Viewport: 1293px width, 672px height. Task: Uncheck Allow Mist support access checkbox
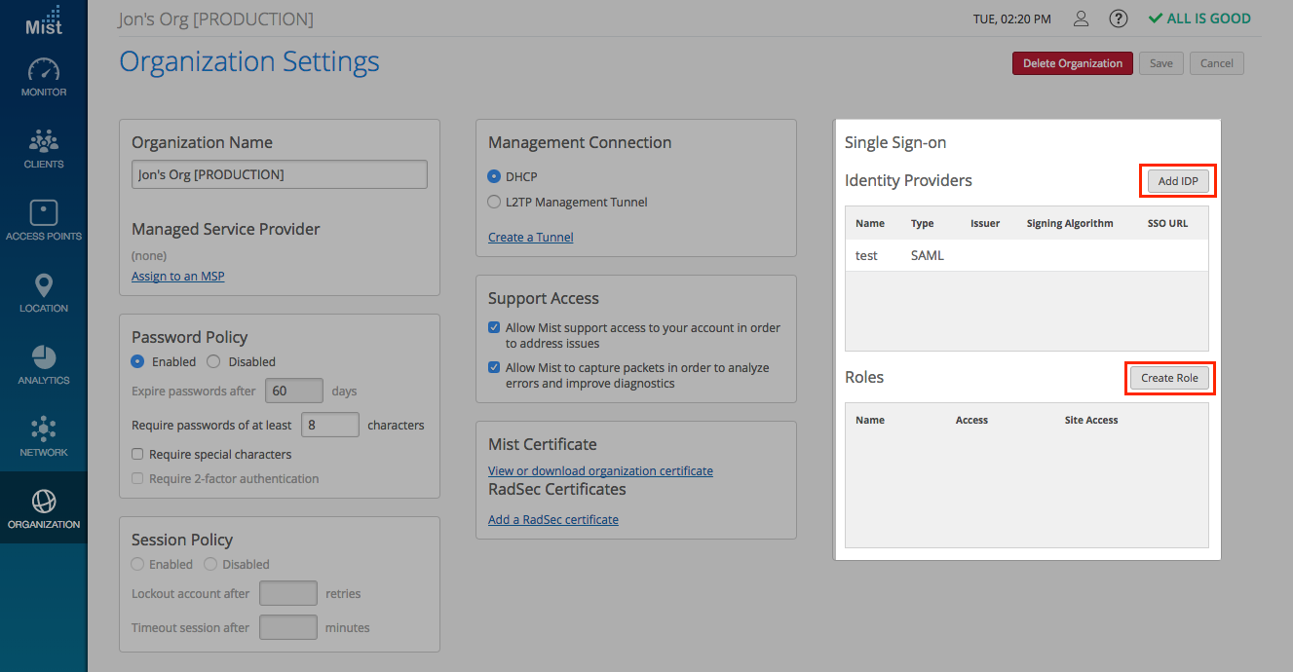494,328
